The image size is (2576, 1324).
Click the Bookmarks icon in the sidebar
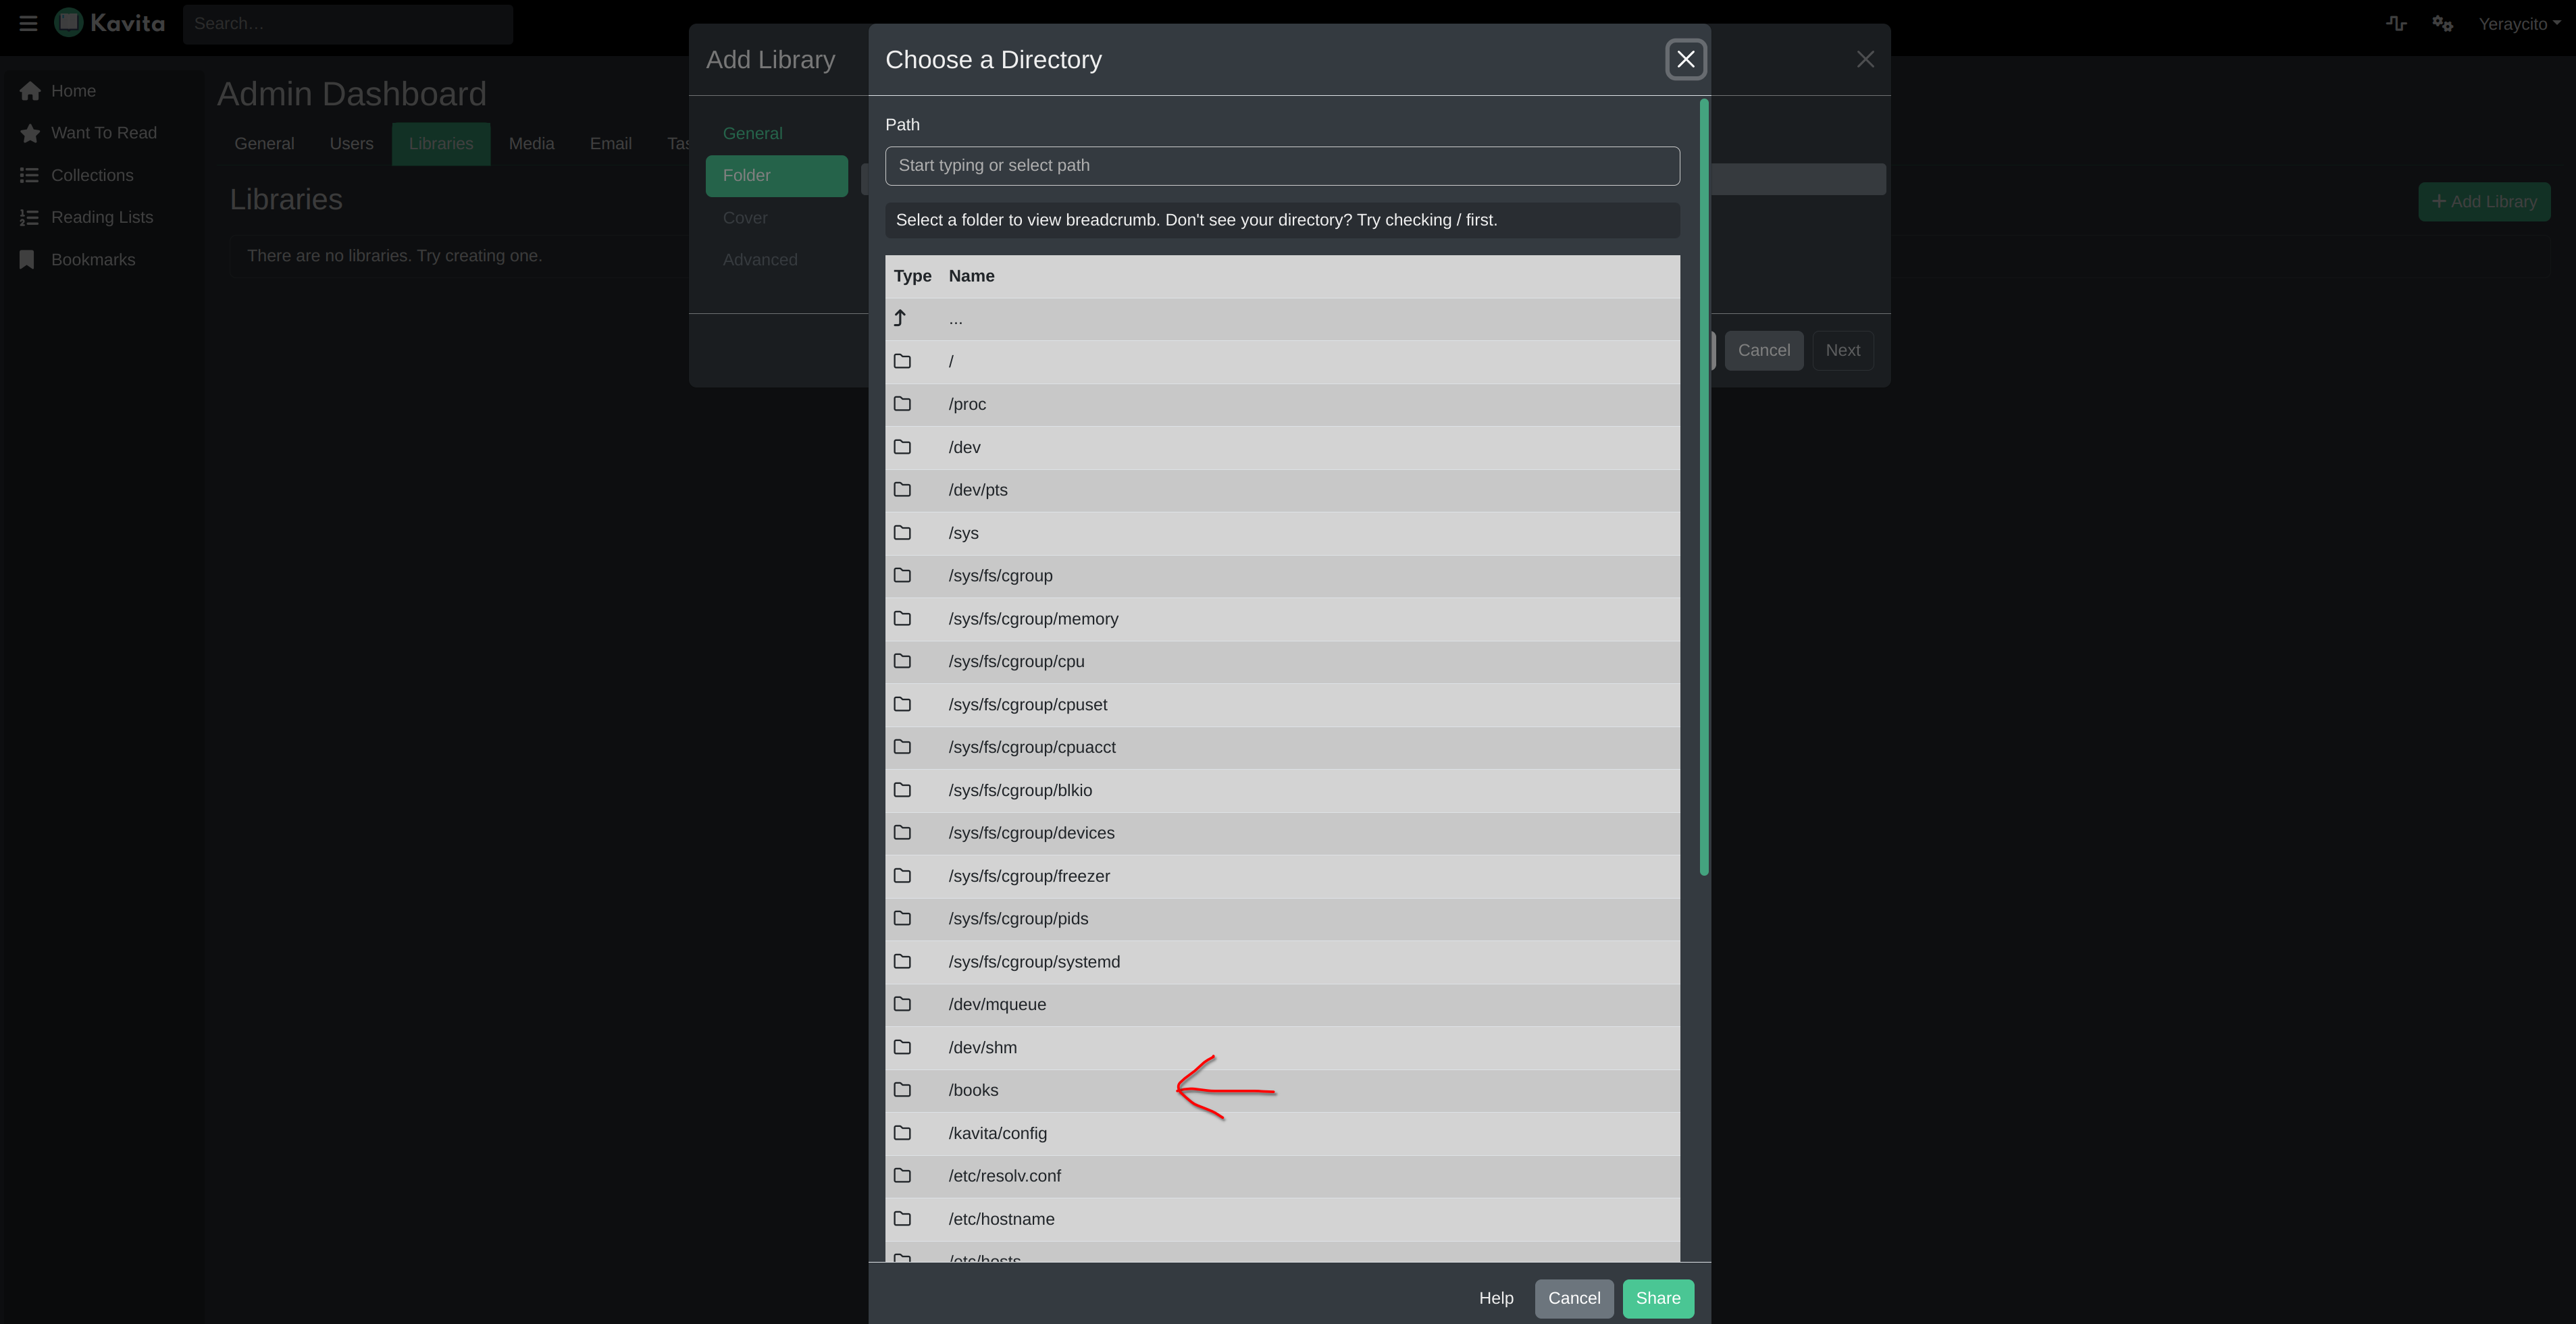click(x=28, y=260)
